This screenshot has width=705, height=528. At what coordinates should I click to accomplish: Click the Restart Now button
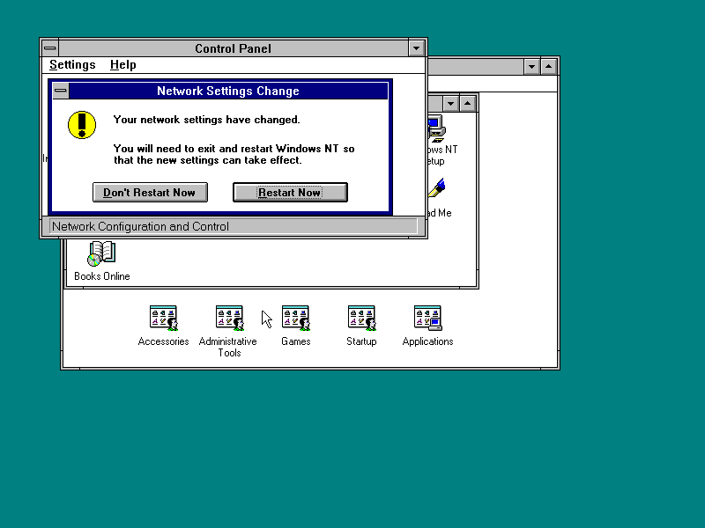(290, 192)
